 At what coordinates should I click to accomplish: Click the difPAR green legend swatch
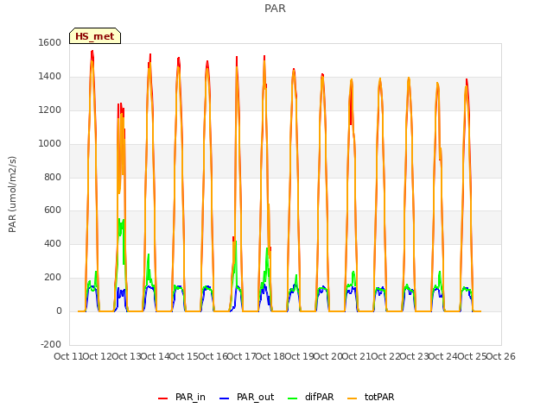(x=293, y=398)
